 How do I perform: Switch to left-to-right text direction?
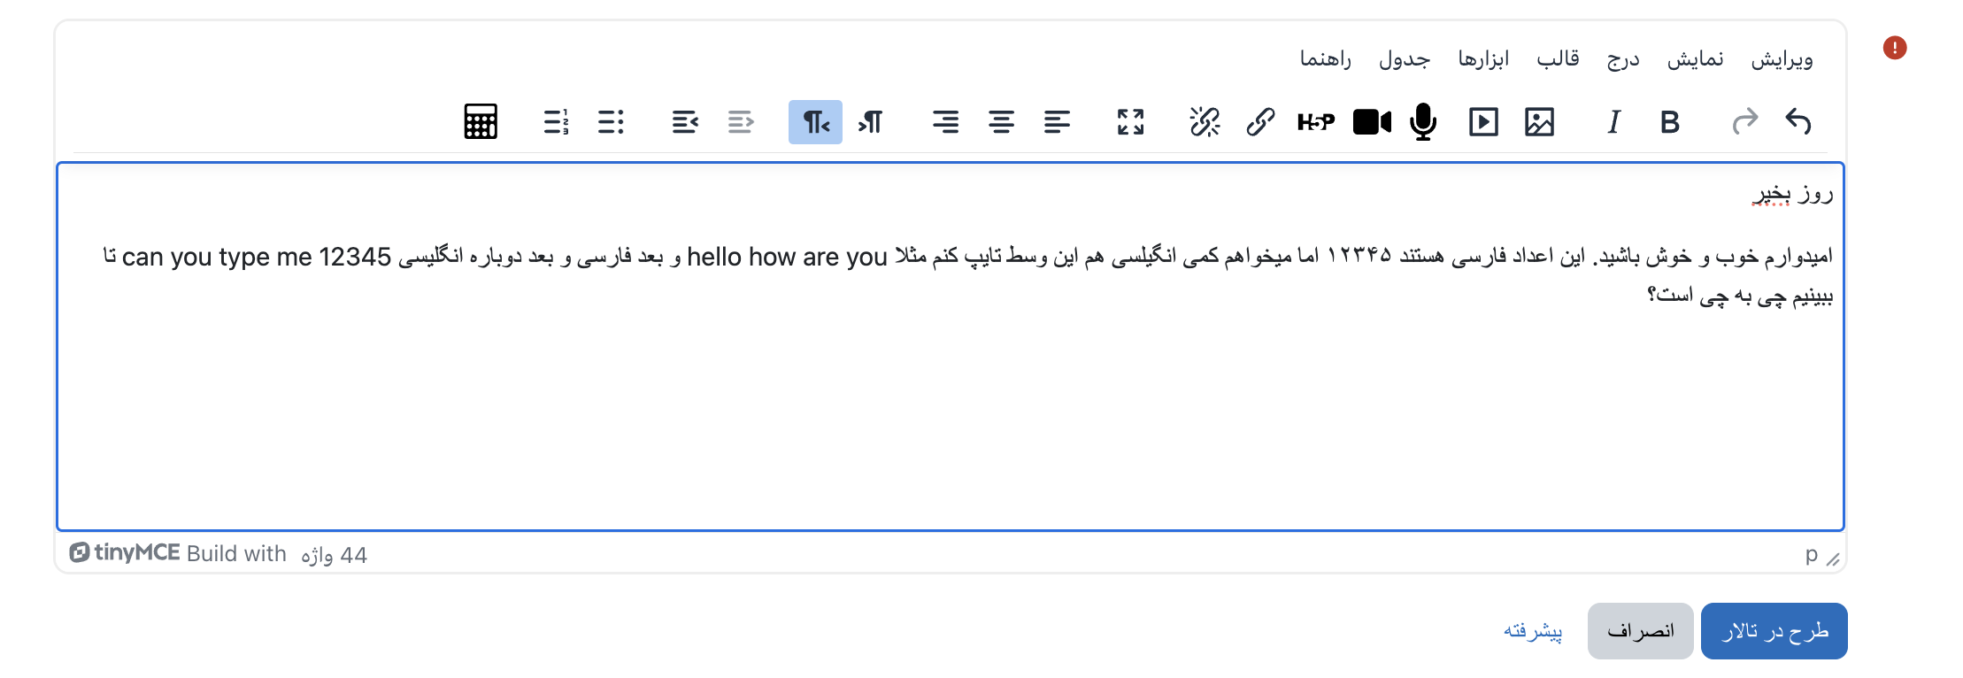point(871,121)
